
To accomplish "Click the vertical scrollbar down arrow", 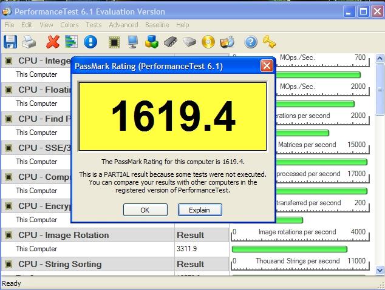I will pyautogui.click(x=380, y=270).
